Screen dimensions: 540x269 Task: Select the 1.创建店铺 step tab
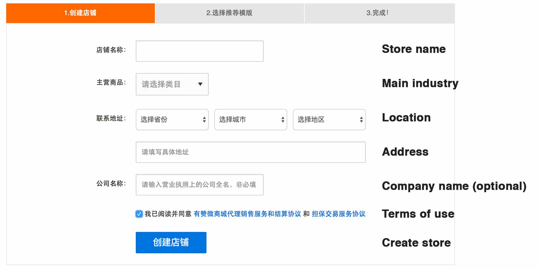click(81, 13)
